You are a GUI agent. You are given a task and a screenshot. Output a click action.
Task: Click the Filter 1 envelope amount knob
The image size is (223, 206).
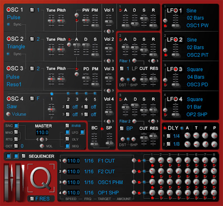pos(134,60)
